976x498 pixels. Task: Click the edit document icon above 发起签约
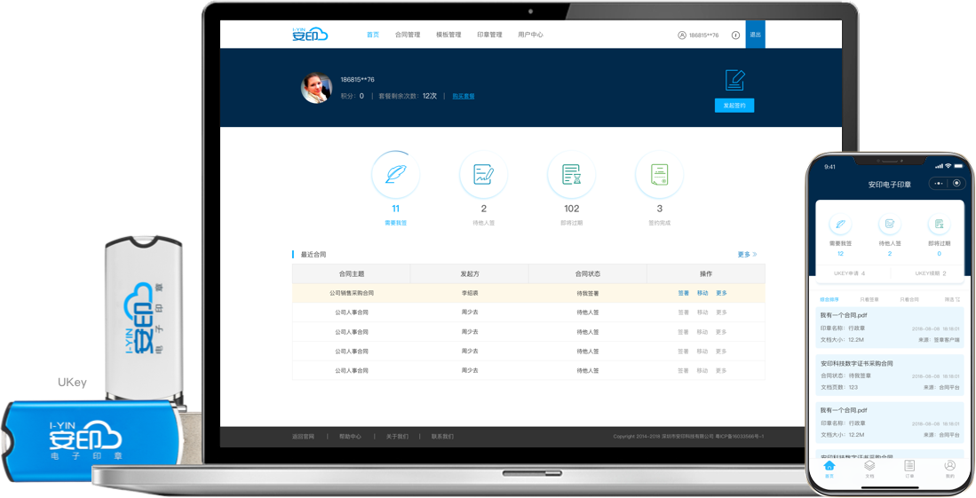pyautogui.click(x=734, y=80)
